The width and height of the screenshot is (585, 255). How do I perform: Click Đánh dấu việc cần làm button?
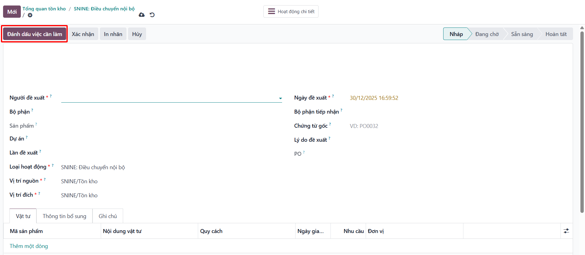35,34
